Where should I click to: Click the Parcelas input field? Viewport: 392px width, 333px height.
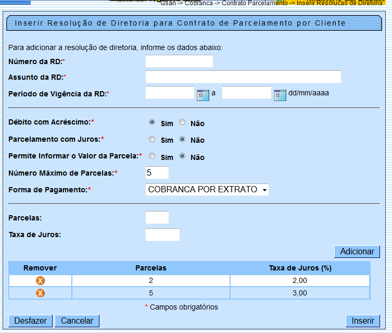tap(157, 218)
